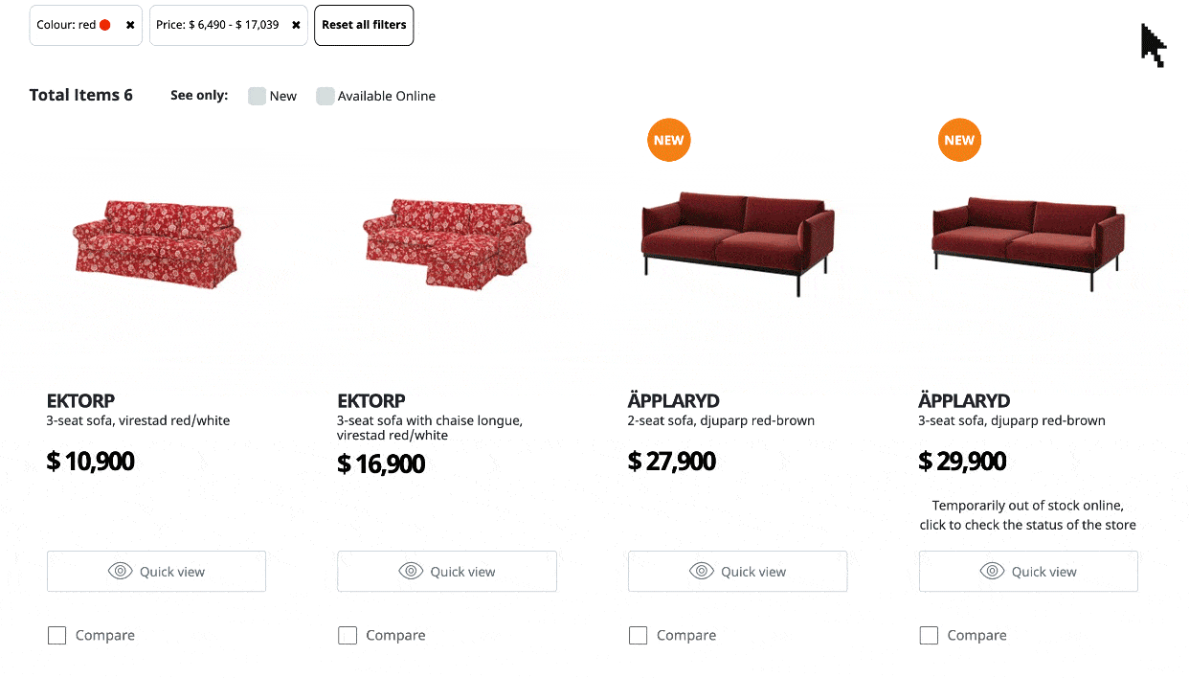Image resolution: width=1189 pixels, height=678 pixels.
Task: Quick view the $29,900 ÄPPLARYD sofa
Action: [x=1028, y=572]
